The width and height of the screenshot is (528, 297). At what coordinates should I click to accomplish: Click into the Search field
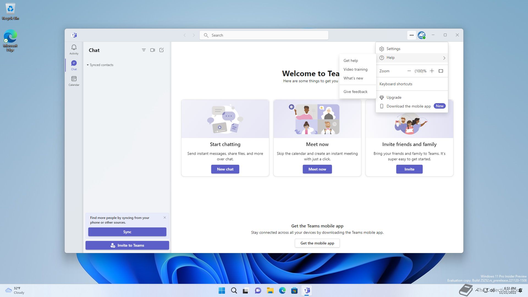click(x=264, y=35)
